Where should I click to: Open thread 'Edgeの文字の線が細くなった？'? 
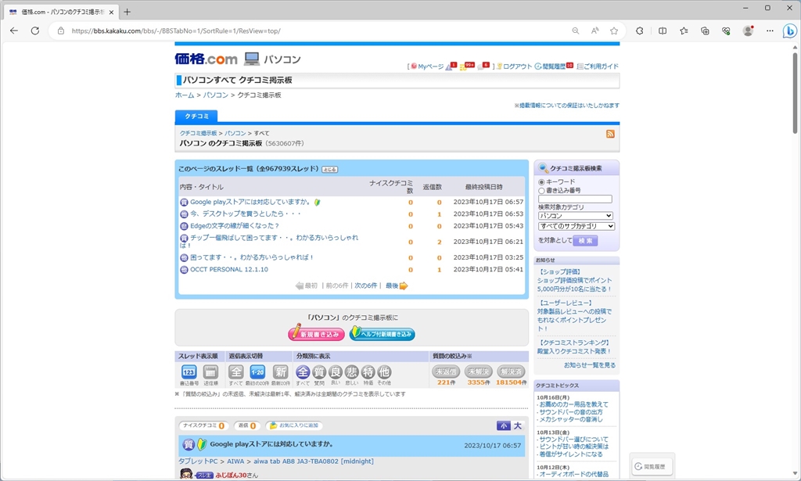(x=235, y=226)
